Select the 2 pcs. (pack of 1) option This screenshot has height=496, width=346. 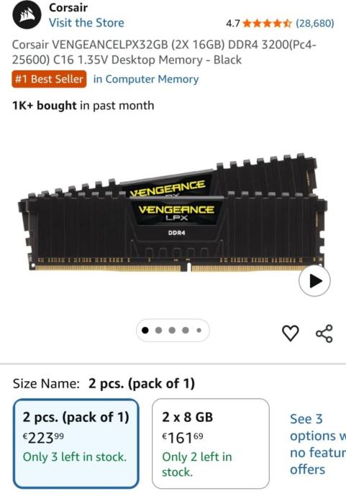pyautogui.click(x=76, y=444)
